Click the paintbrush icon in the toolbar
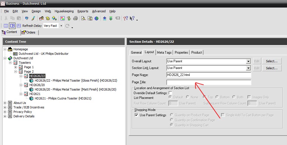Screen dimensions: 287x145 pyautogui.click(x=33, y=18)
